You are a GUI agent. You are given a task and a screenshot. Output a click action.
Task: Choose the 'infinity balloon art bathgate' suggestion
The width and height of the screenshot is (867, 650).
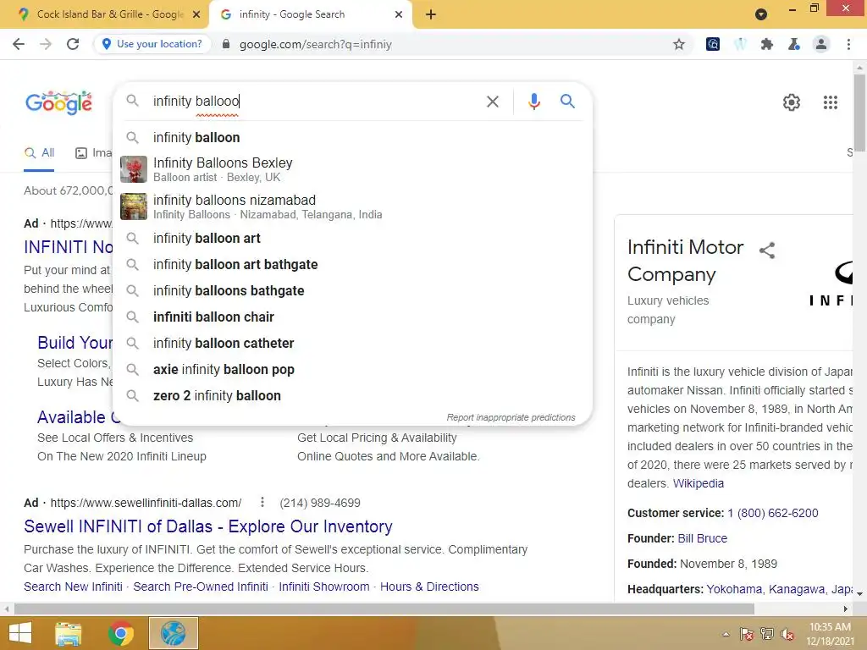click(352, 265)
